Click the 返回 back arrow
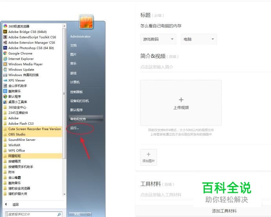 click(x=6, y=204)
